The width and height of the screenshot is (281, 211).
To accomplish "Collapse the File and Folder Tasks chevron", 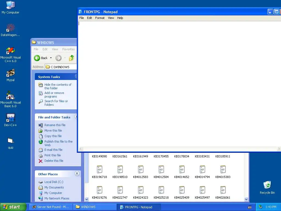I will (x=76, y=117).
